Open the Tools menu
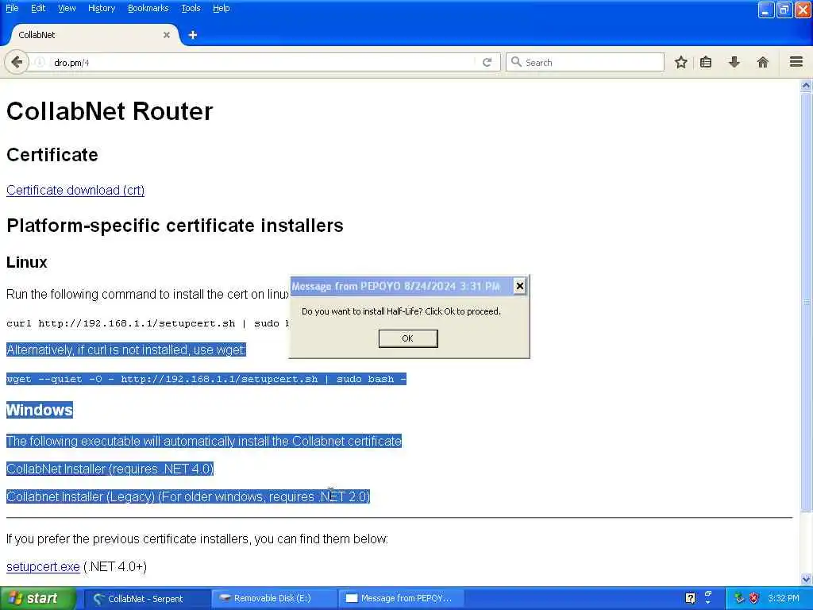 [x=191, y=8]
